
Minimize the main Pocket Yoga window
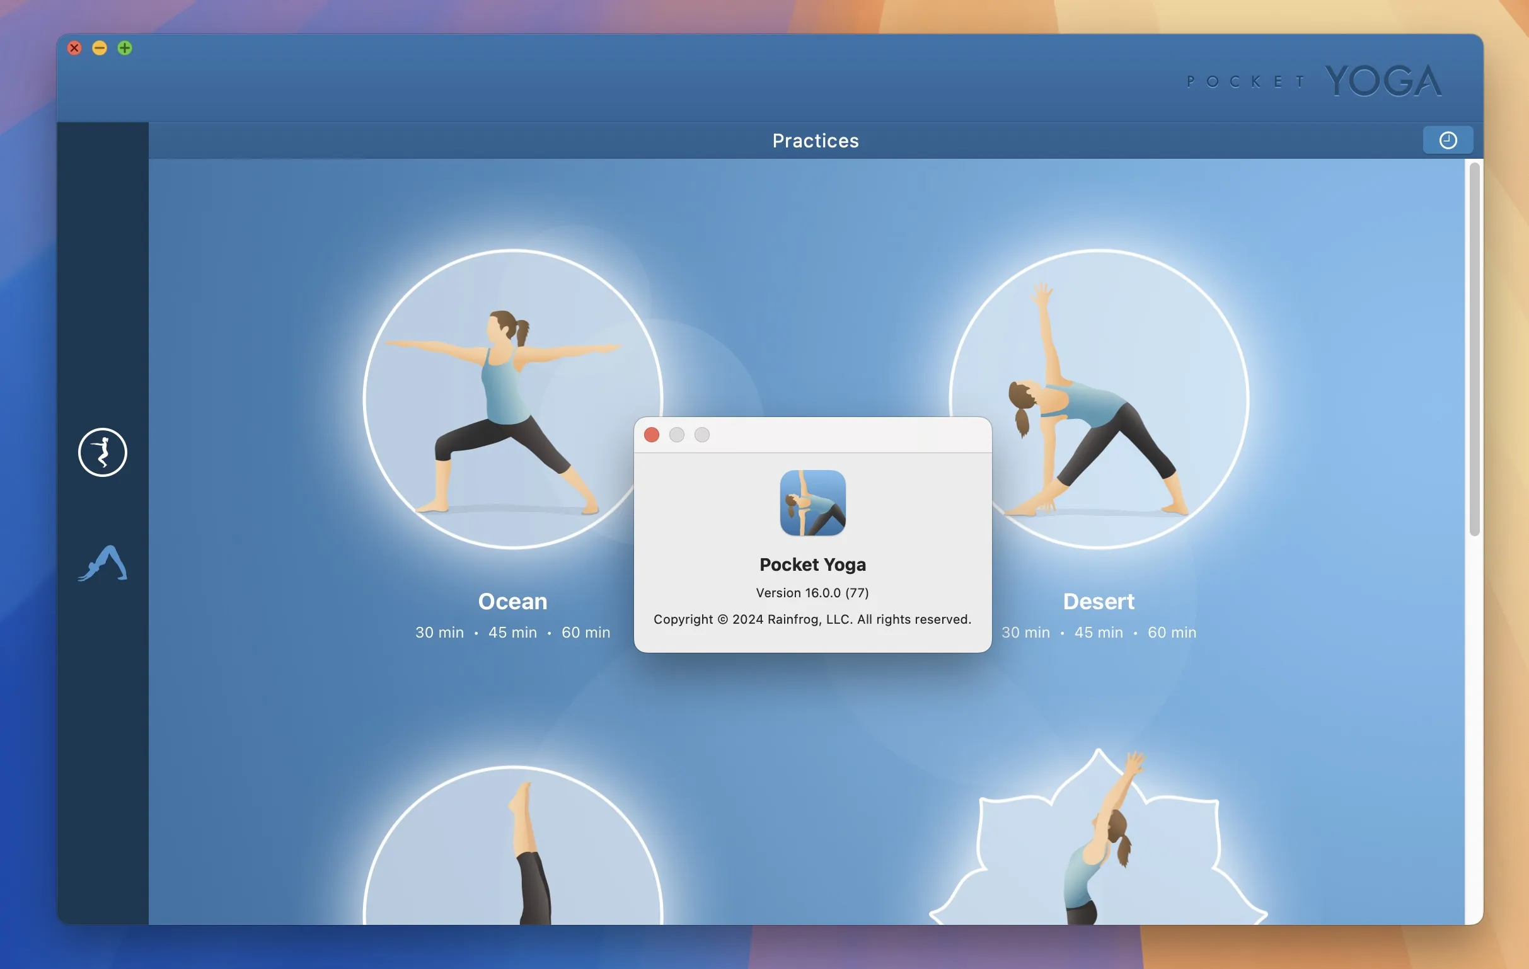pos(100,49)
